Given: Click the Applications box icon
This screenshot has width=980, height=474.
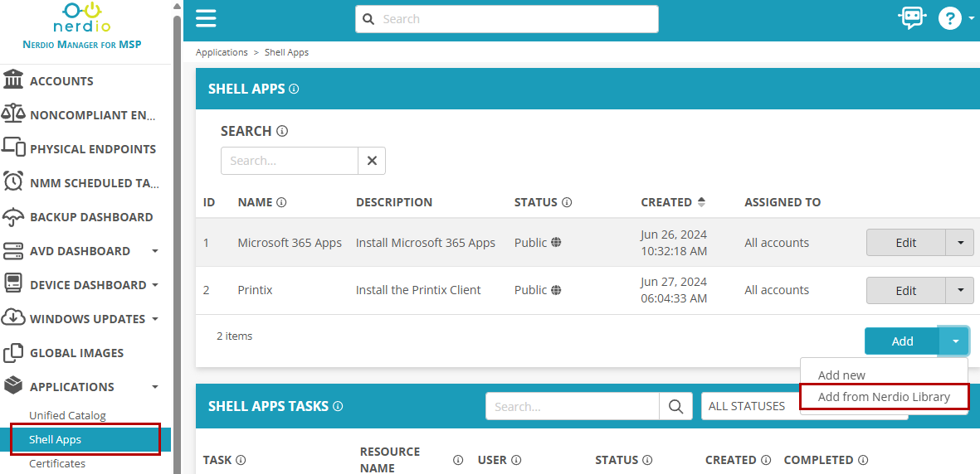Looking at the screenshot, I should click(13, 386).
